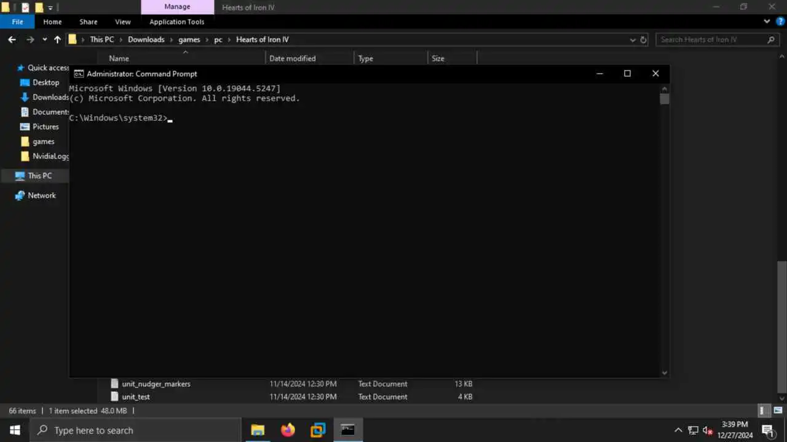Switch to Details view layout button
The width and height of the screenshot is (787, 442).
(x=762, y=411)
